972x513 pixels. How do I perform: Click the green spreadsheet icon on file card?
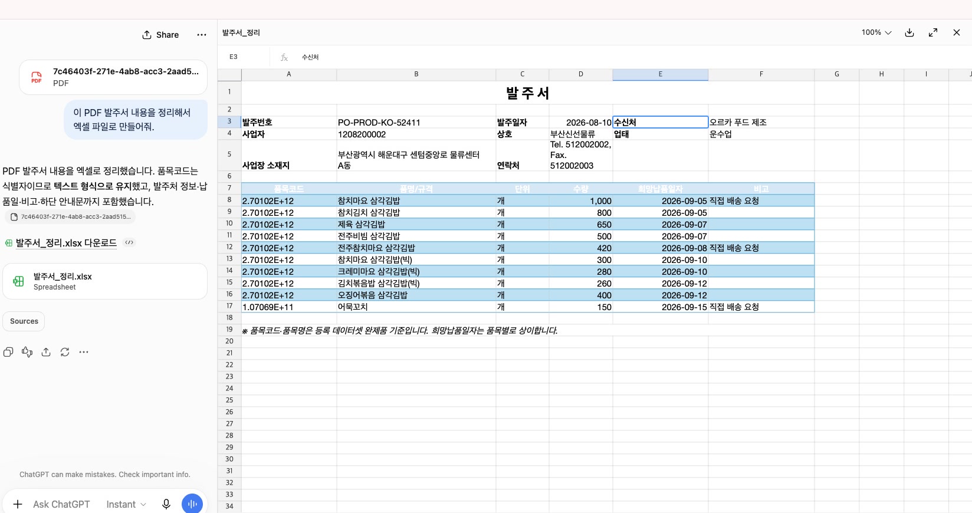[19, 281]
